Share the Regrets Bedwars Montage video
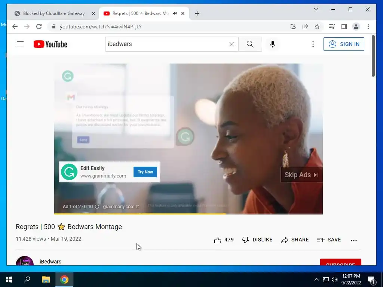This screenshot has height=287, width=383. (x=295, y=240)
